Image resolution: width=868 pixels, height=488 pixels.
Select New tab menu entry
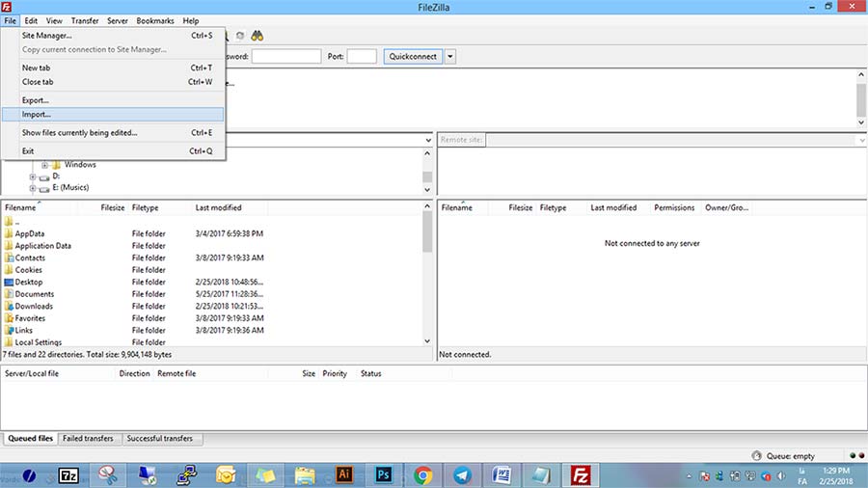point(113,68)
